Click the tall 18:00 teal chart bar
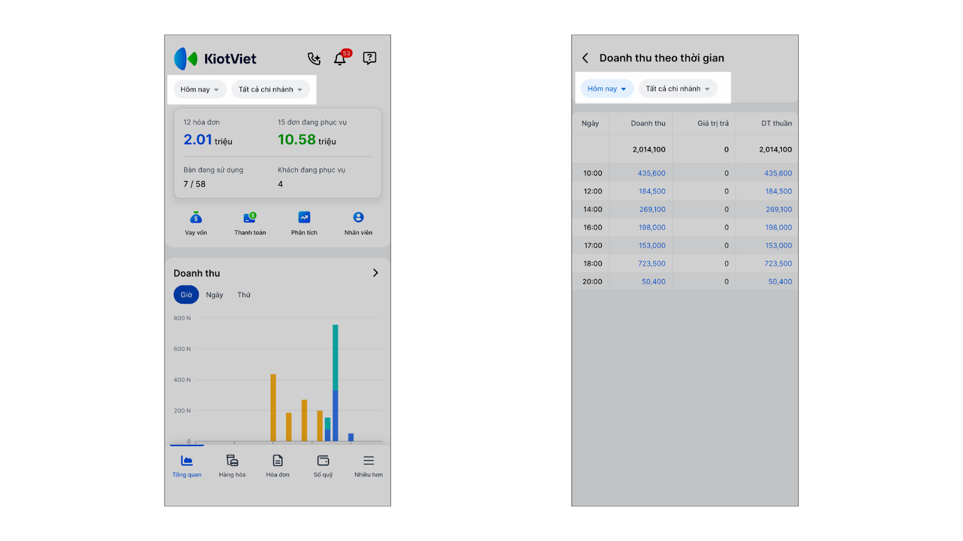Image resolution: width=963 pixels, height=541 pixels. point(335,358)
